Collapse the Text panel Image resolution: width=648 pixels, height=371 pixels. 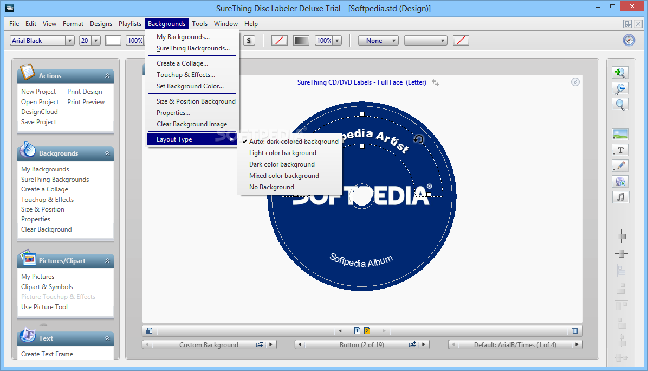click(107, 338)
